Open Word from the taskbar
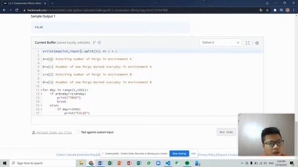This screenshot has width=298, height=167. [101, 163]
